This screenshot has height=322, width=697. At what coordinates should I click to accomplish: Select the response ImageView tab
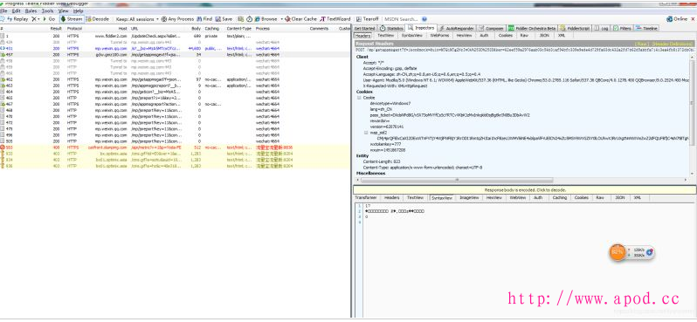pos(468,197)
